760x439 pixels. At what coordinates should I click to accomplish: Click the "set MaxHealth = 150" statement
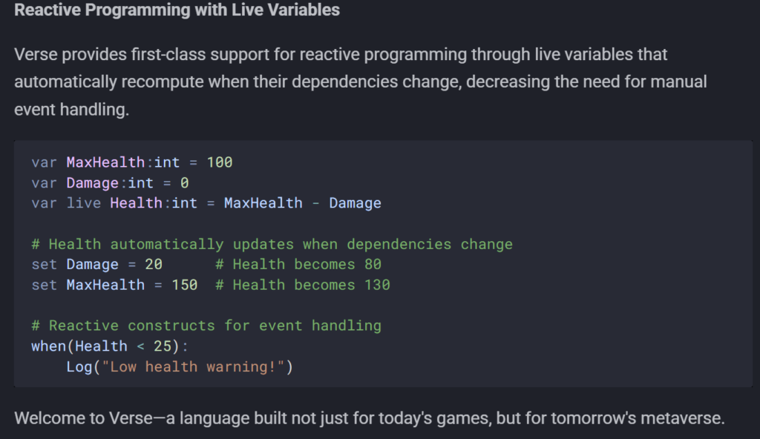tap(114, 285)
